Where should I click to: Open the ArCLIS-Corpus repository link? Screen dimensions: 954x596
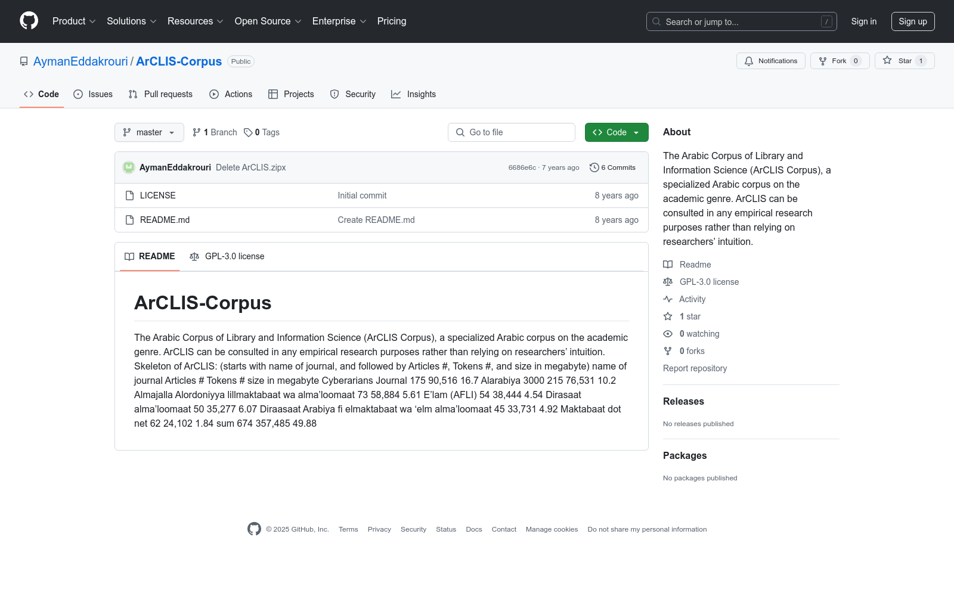click(179, 61)
